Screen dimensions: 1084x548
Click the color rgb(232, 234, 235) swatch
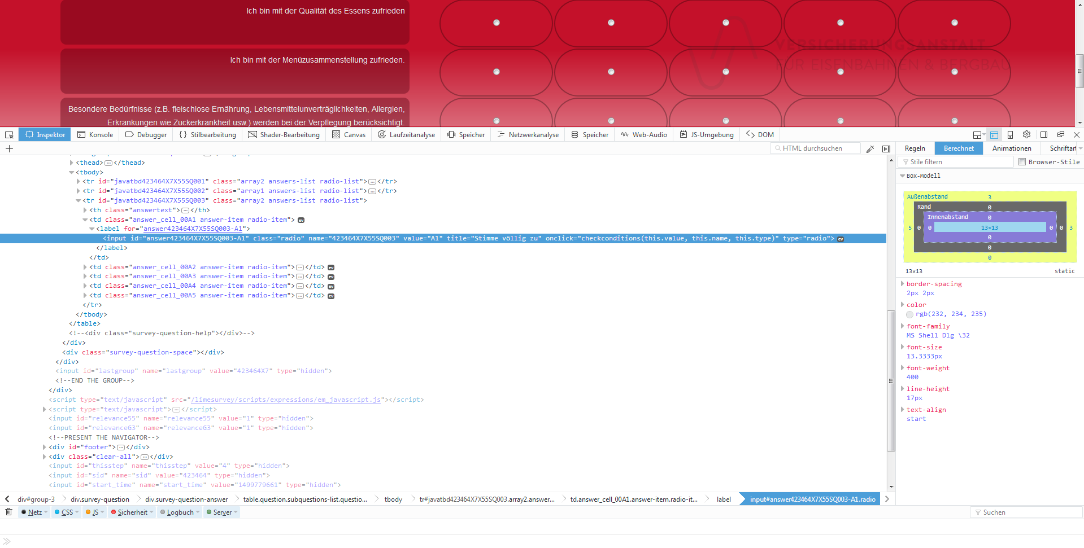(909, 314)
